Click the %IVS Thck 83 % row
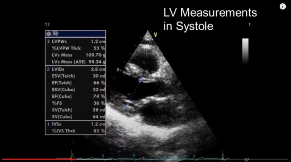 click(75, 131)
